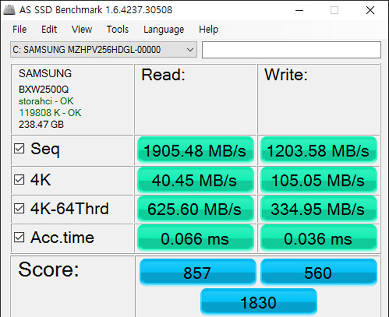Toggle the Seq test checkbox
Image resolution: width=389 pixels, height=317 pixels.
(19, 148)
